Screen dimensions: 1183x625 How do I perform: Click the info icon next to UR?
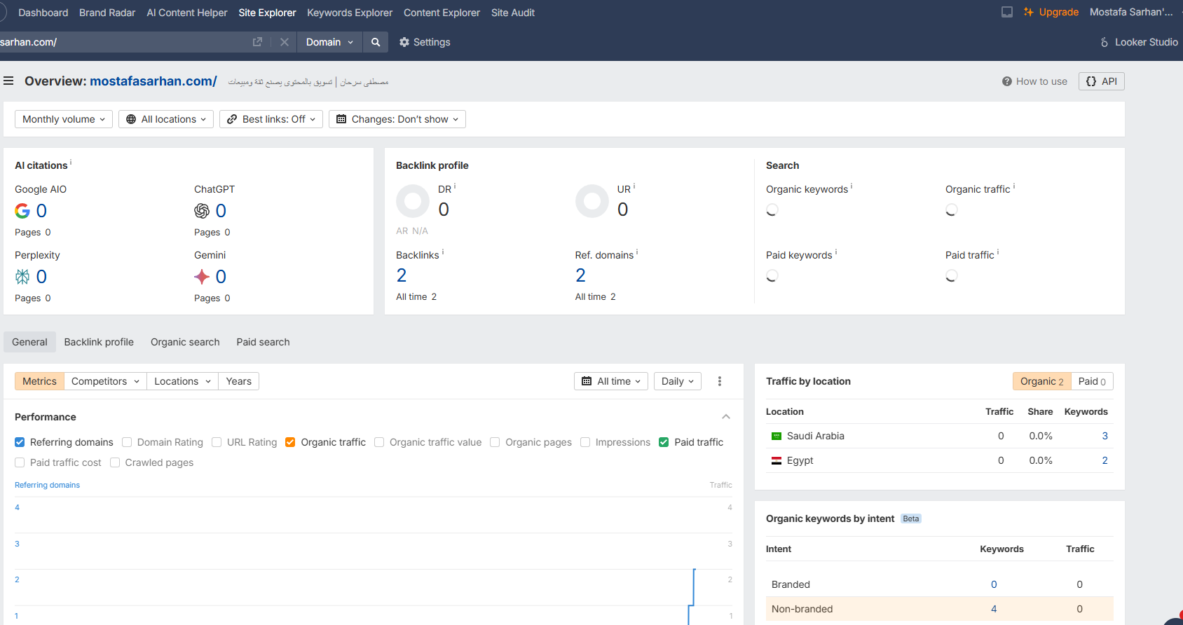[634, 186]
